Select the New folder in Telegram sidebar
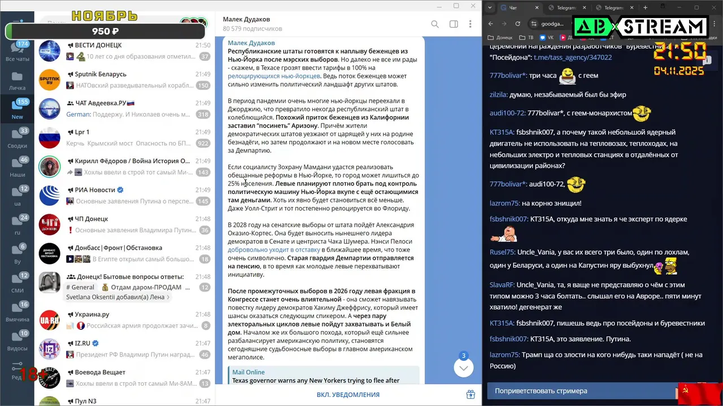The image size is (723, 406). [17, 109]
